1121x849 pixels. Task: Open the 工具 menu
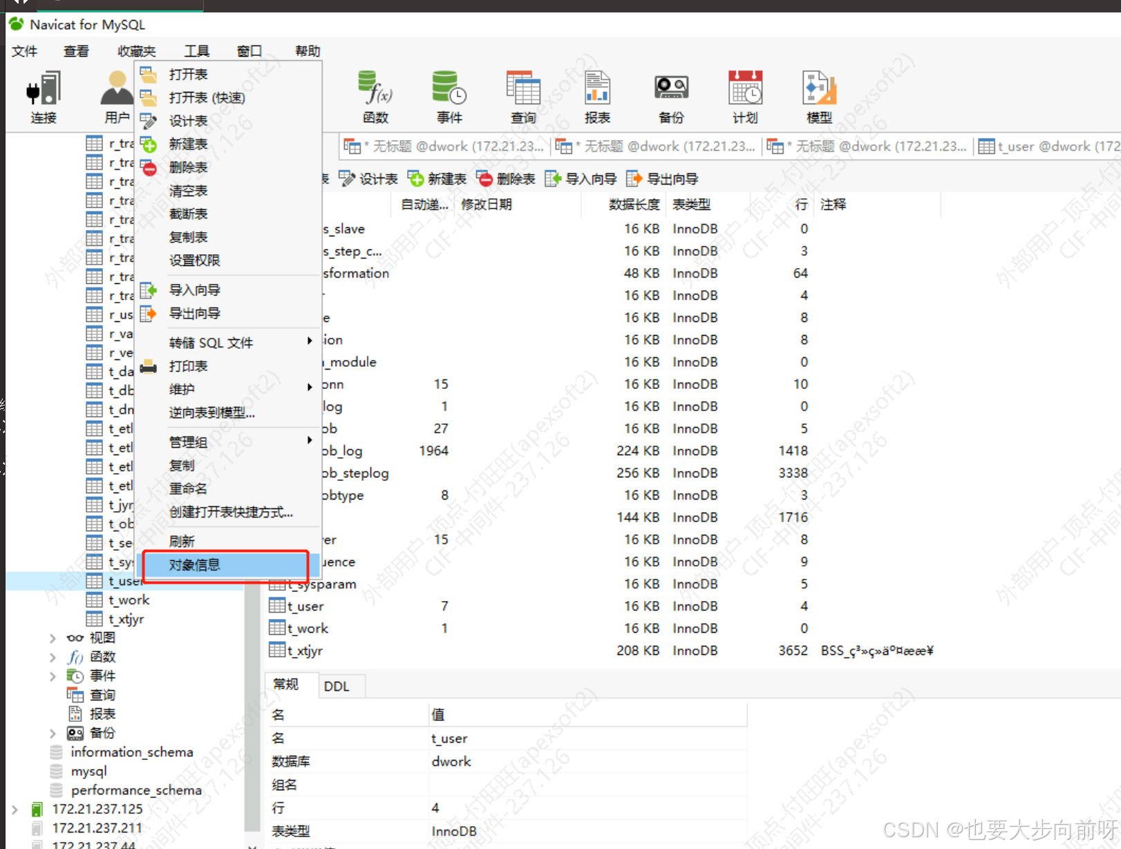[196, 51]
